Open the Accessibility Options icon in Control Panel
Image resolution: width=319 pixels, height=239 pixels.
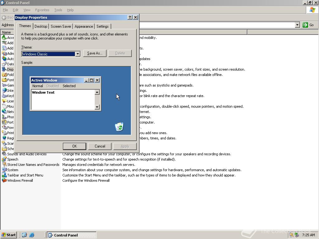coord(4,38)
